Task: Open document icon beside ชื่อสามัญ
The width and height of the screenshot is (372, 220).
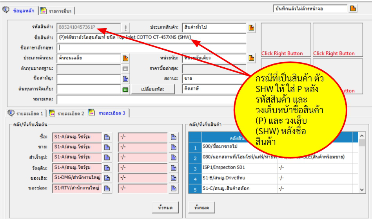Action: point(125,79)
